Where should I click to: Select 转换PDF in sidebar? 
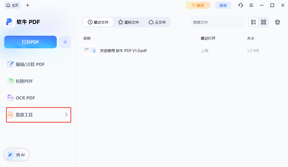(20, 81)
